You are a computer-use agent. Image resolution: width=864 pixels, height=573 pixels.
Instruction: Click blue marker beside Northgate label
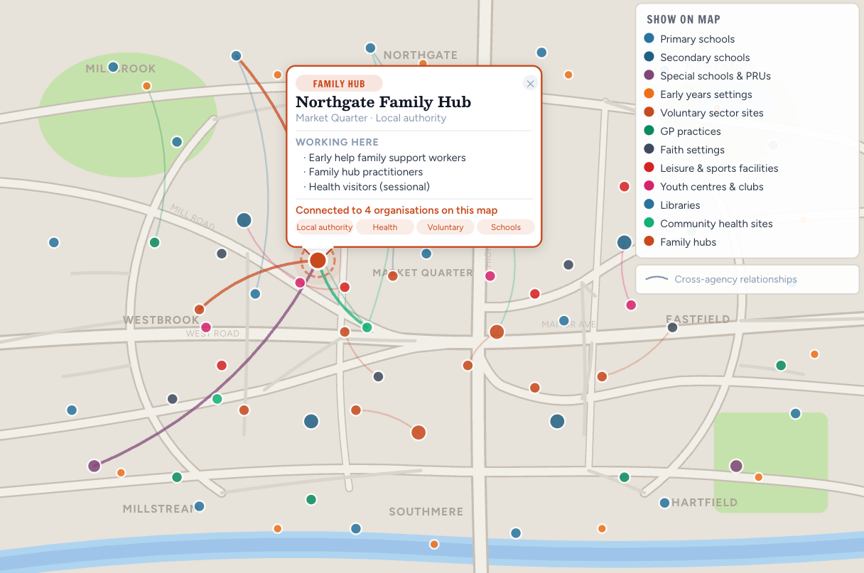click(370, 48)
